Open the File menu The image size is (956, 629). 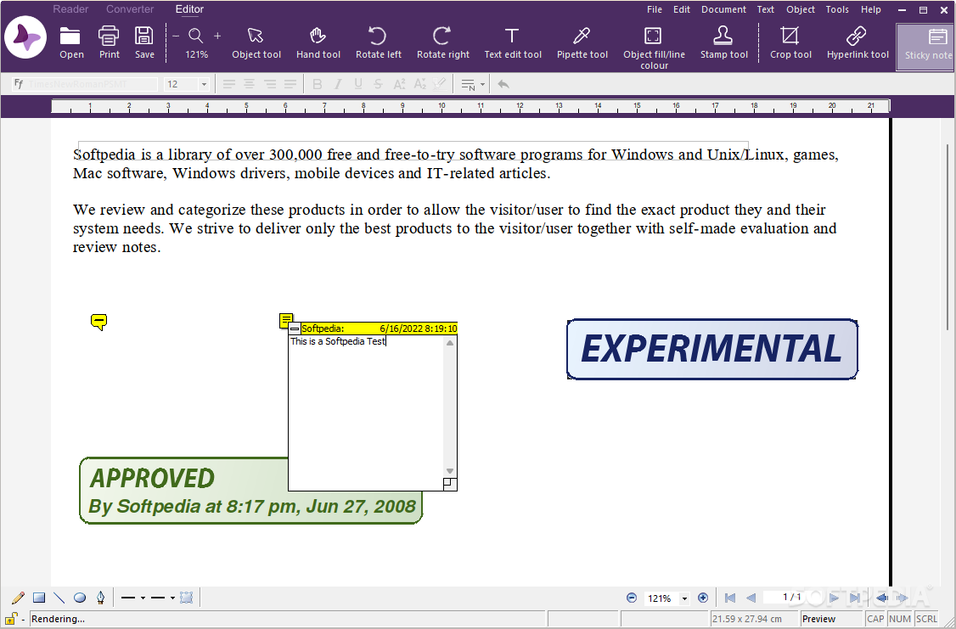655,9
